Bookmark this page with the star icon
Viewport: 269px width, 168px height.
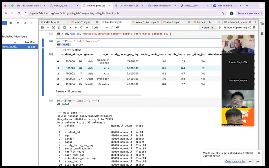tap(223, 13)
